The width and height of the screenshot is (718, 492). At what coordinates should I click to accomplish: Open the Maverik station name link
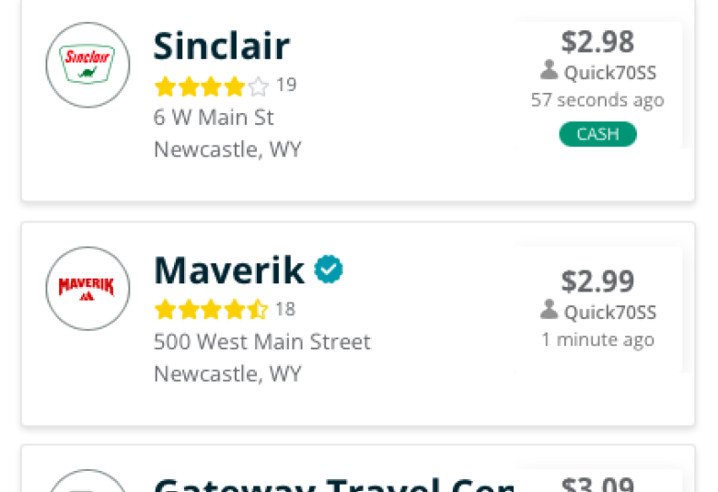pos(229,270)
